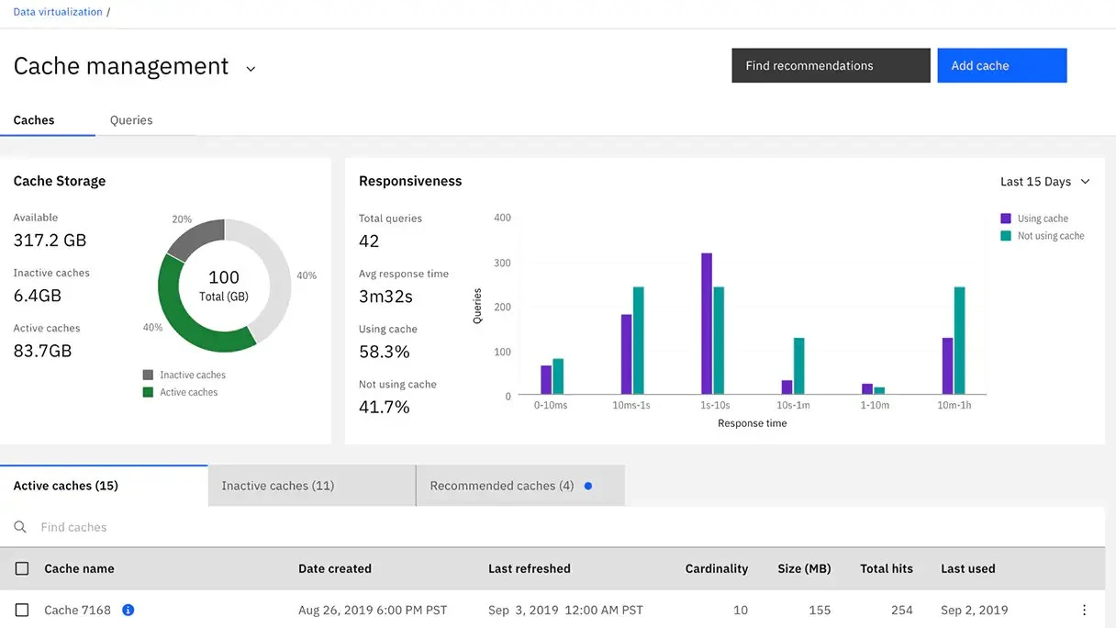Viewport: 1116px width, 628px height.
Task: Click the info icon next to Cache 7168
Action: click(x=128, y=610)
